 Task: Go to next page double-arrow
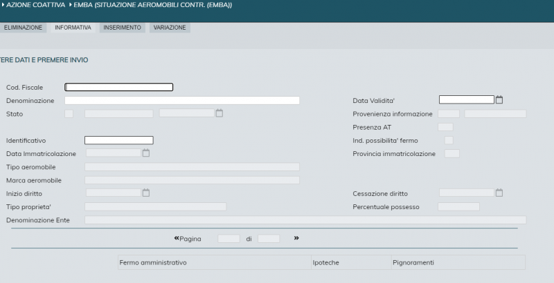(296, 238)
